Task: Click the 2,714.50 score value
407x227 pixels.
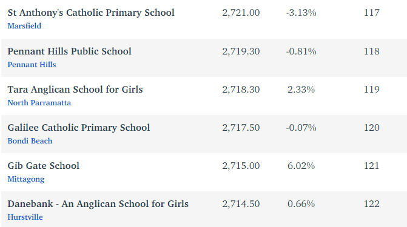Action: pos(241,204)
